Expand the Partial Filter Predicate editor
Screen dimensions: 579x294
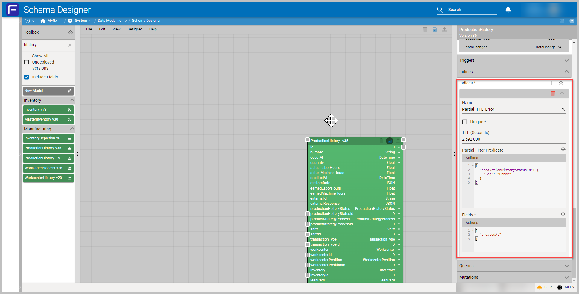tap(563, 149)
